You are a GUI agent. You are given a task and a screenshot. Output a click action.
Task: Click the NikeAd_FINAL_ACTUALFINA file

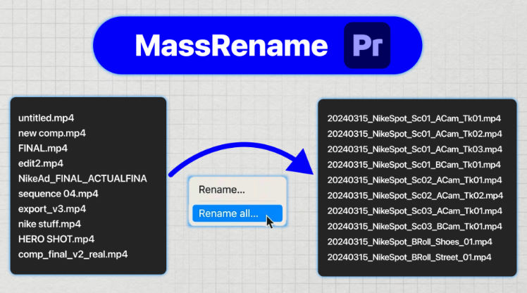pyautogui.click(x=82, y=178)
